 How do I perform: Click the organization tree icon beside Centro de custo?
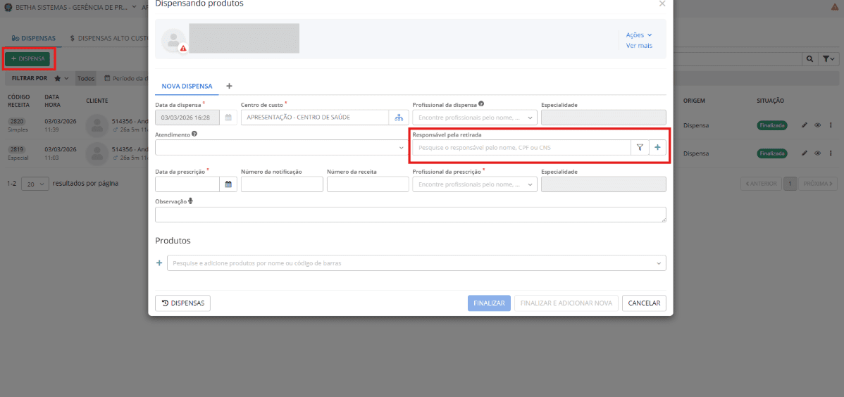(399, 118)
